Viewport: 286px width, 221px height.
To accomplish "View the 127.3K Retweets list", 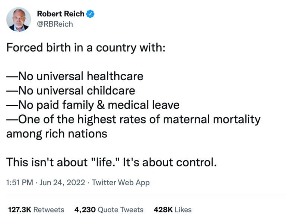I will click(x=36, y=210).
